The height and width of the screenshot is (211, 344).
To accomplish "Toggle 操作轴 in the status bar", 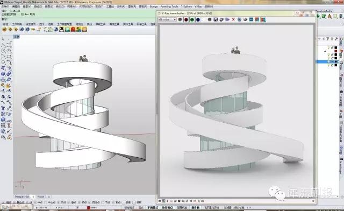I will pos(195,207).
